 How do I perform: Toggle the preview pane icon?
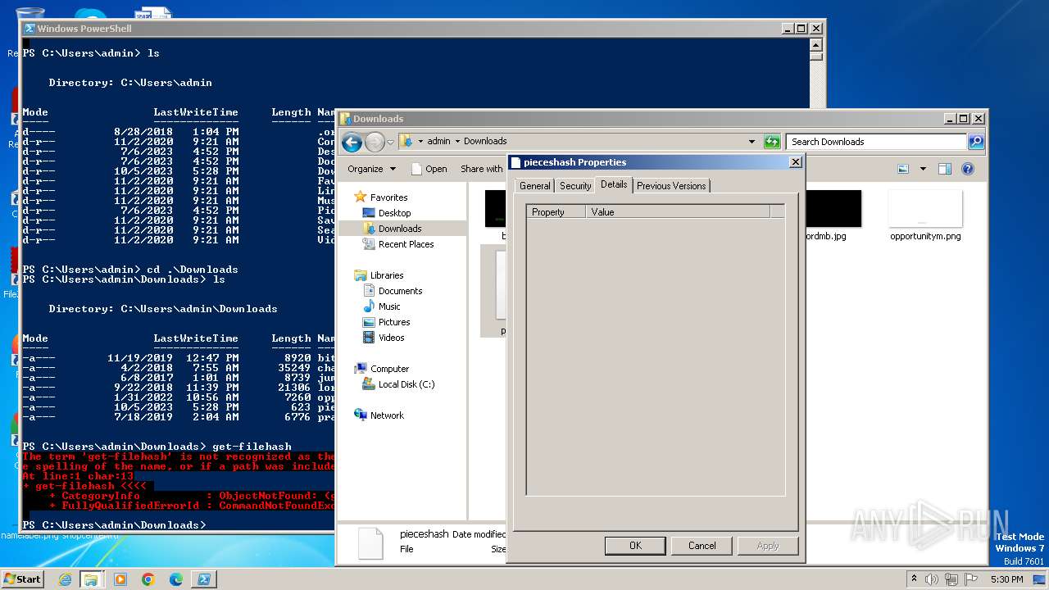(x=944, y=169)
